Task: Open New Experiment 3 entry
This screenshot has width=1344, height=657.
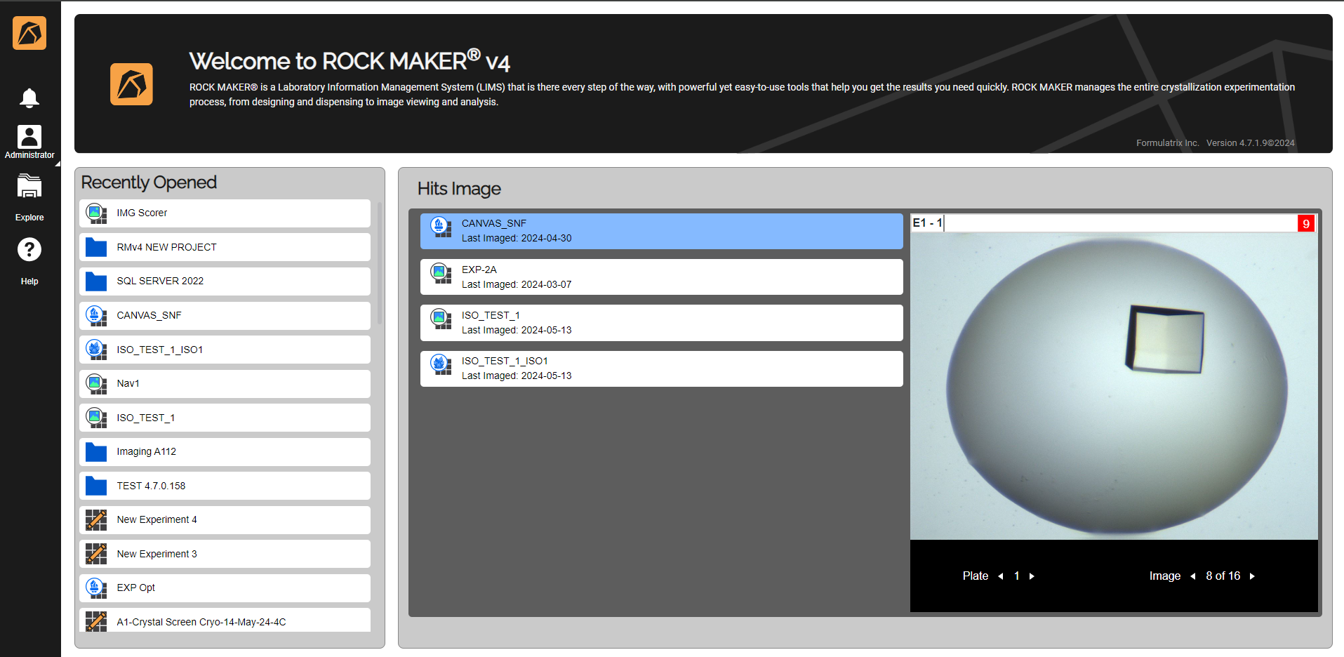Action: click(x=225, y=554)
